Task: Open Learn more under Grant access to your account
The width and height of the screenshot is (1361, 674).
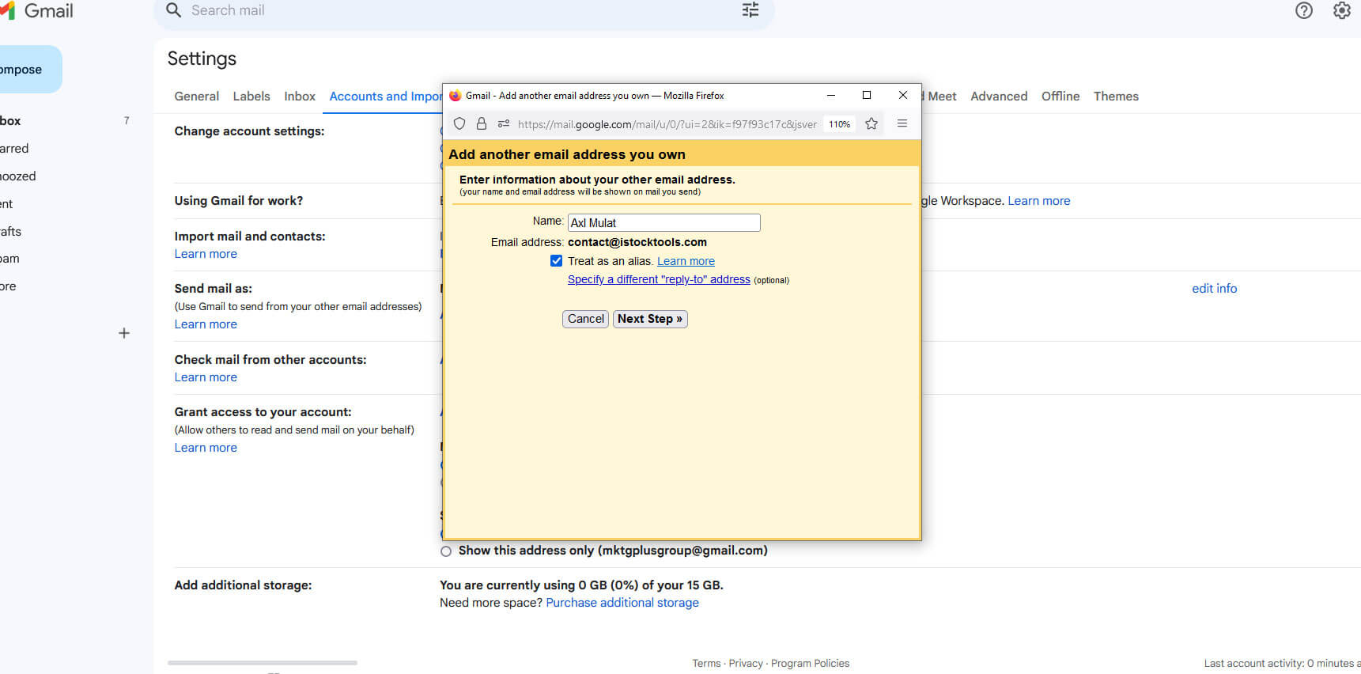Action: [x=206, y=448]
